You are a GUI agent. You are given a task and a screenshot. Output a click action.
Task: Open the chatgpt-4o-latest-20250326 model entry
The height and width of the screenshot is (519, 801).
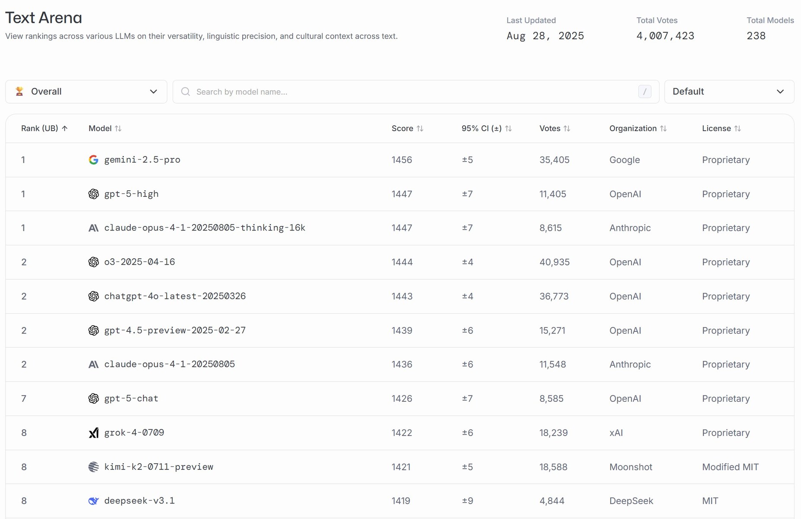pos(175,296)
